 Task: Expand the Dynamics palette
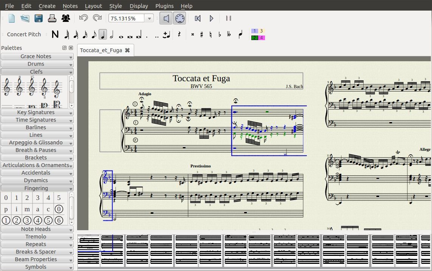point(37,180)
